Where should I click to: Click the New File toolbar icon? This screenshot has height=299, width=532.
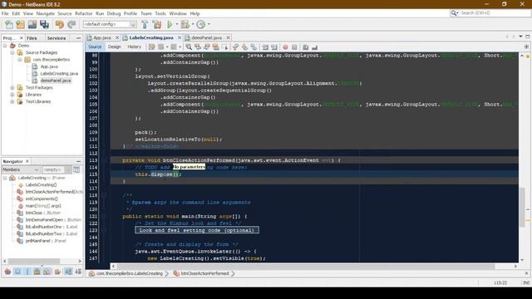coord(9,24)
